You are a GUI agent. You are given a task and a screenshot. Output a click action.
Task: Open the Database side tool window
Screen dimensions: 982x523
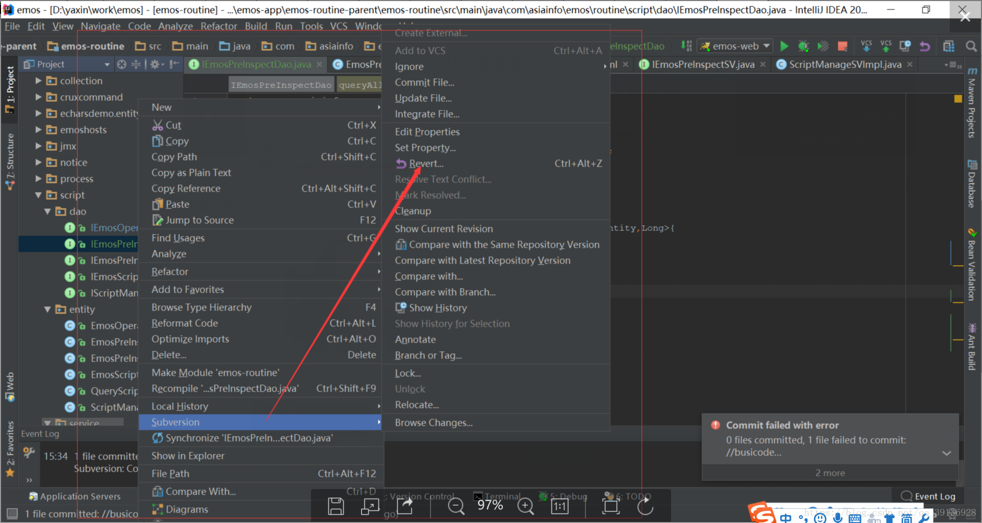coord(972,184)
